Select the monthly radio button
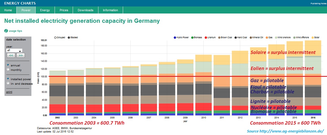The image size is (327, 135). 8,69
